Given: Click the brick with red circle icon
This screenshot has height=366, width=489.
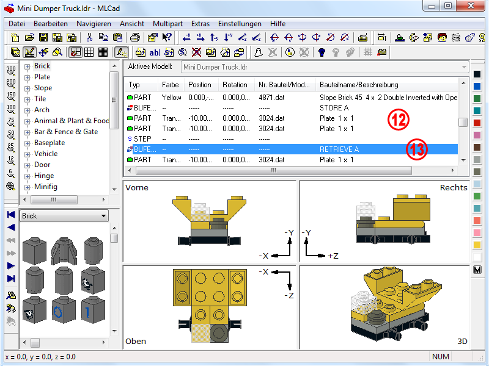Looking at the screenshot, I should click(x=381, y=52).
